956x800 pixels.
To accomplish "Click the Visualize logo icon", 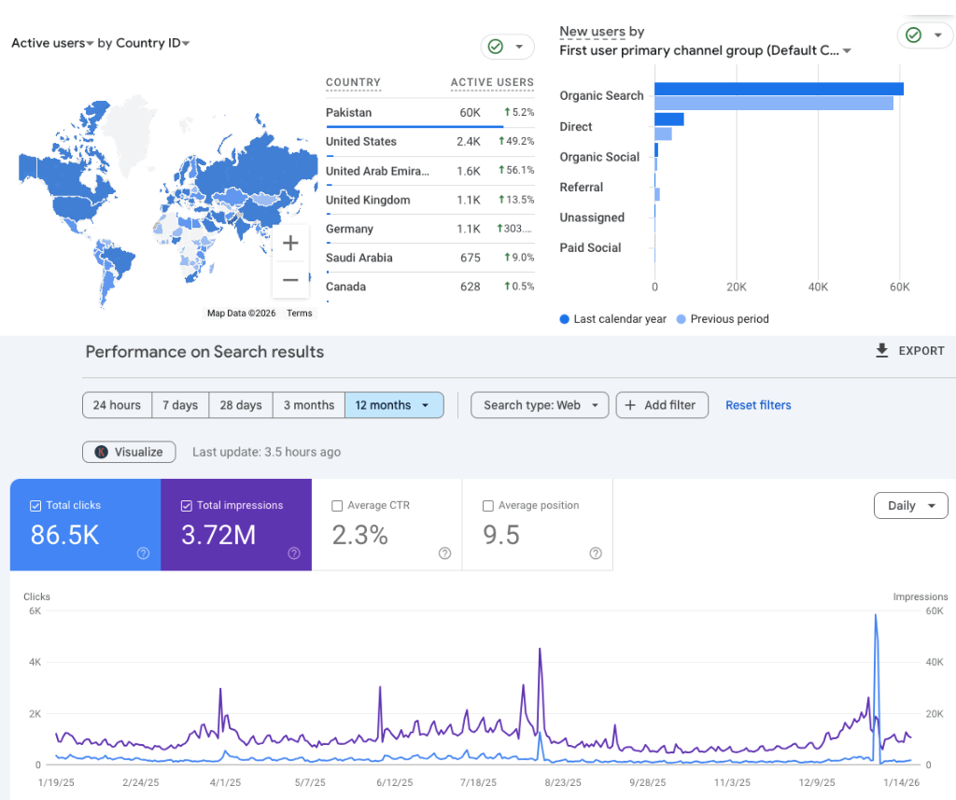I will click(102, 451).
